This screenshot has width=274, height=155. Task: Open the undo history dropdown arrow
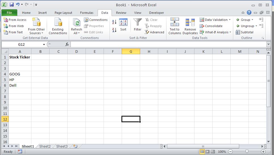(22, 5)
